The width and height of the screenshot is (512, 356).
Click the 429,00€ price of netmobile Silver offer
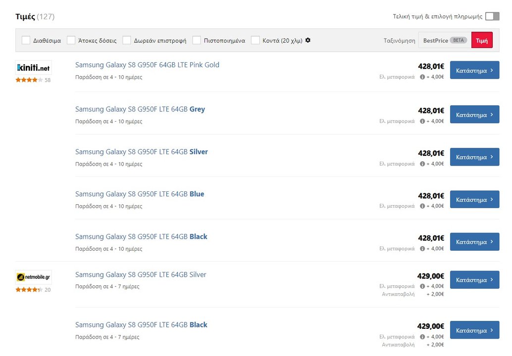pos(431,276)
